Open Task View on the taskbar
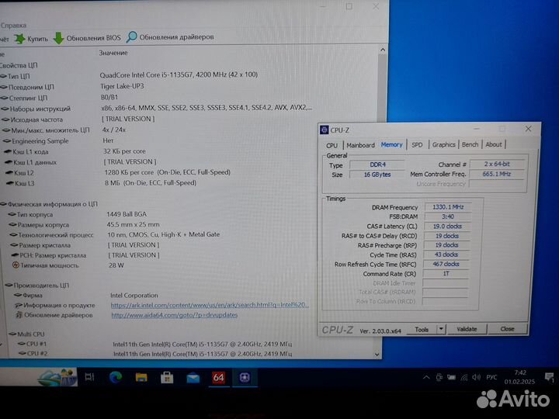Image resolution: width=559 pixels, height=419 pixels. click(89, 377)
